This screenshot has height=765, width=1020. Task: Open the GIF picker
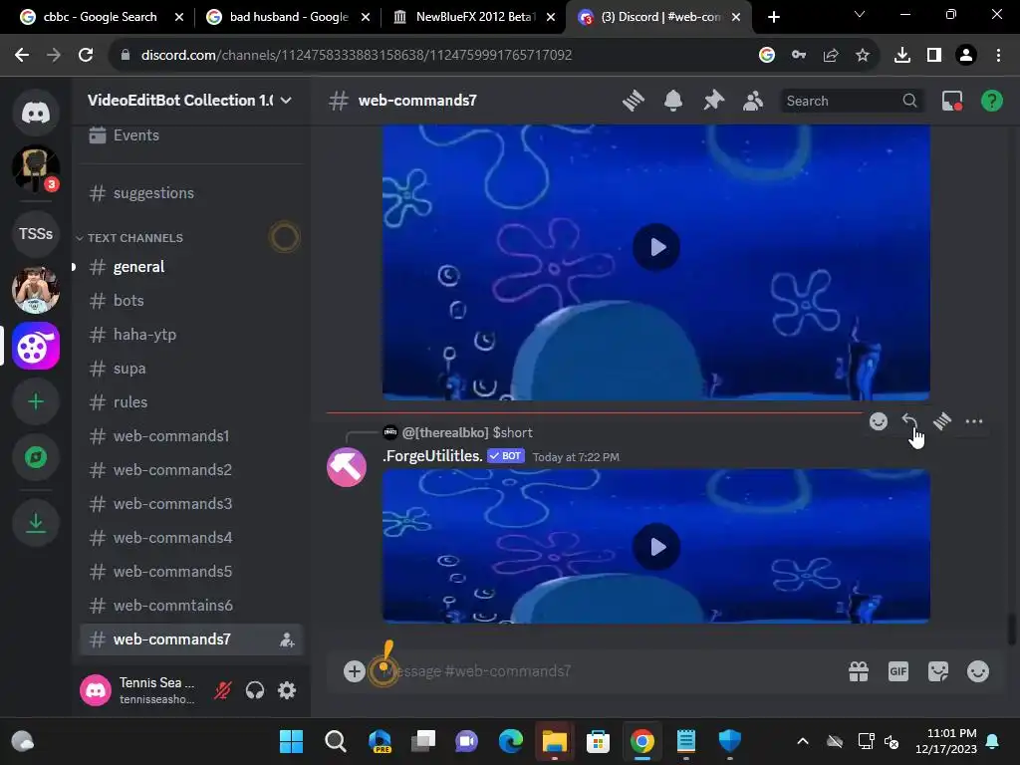click(x=898, y=671)
